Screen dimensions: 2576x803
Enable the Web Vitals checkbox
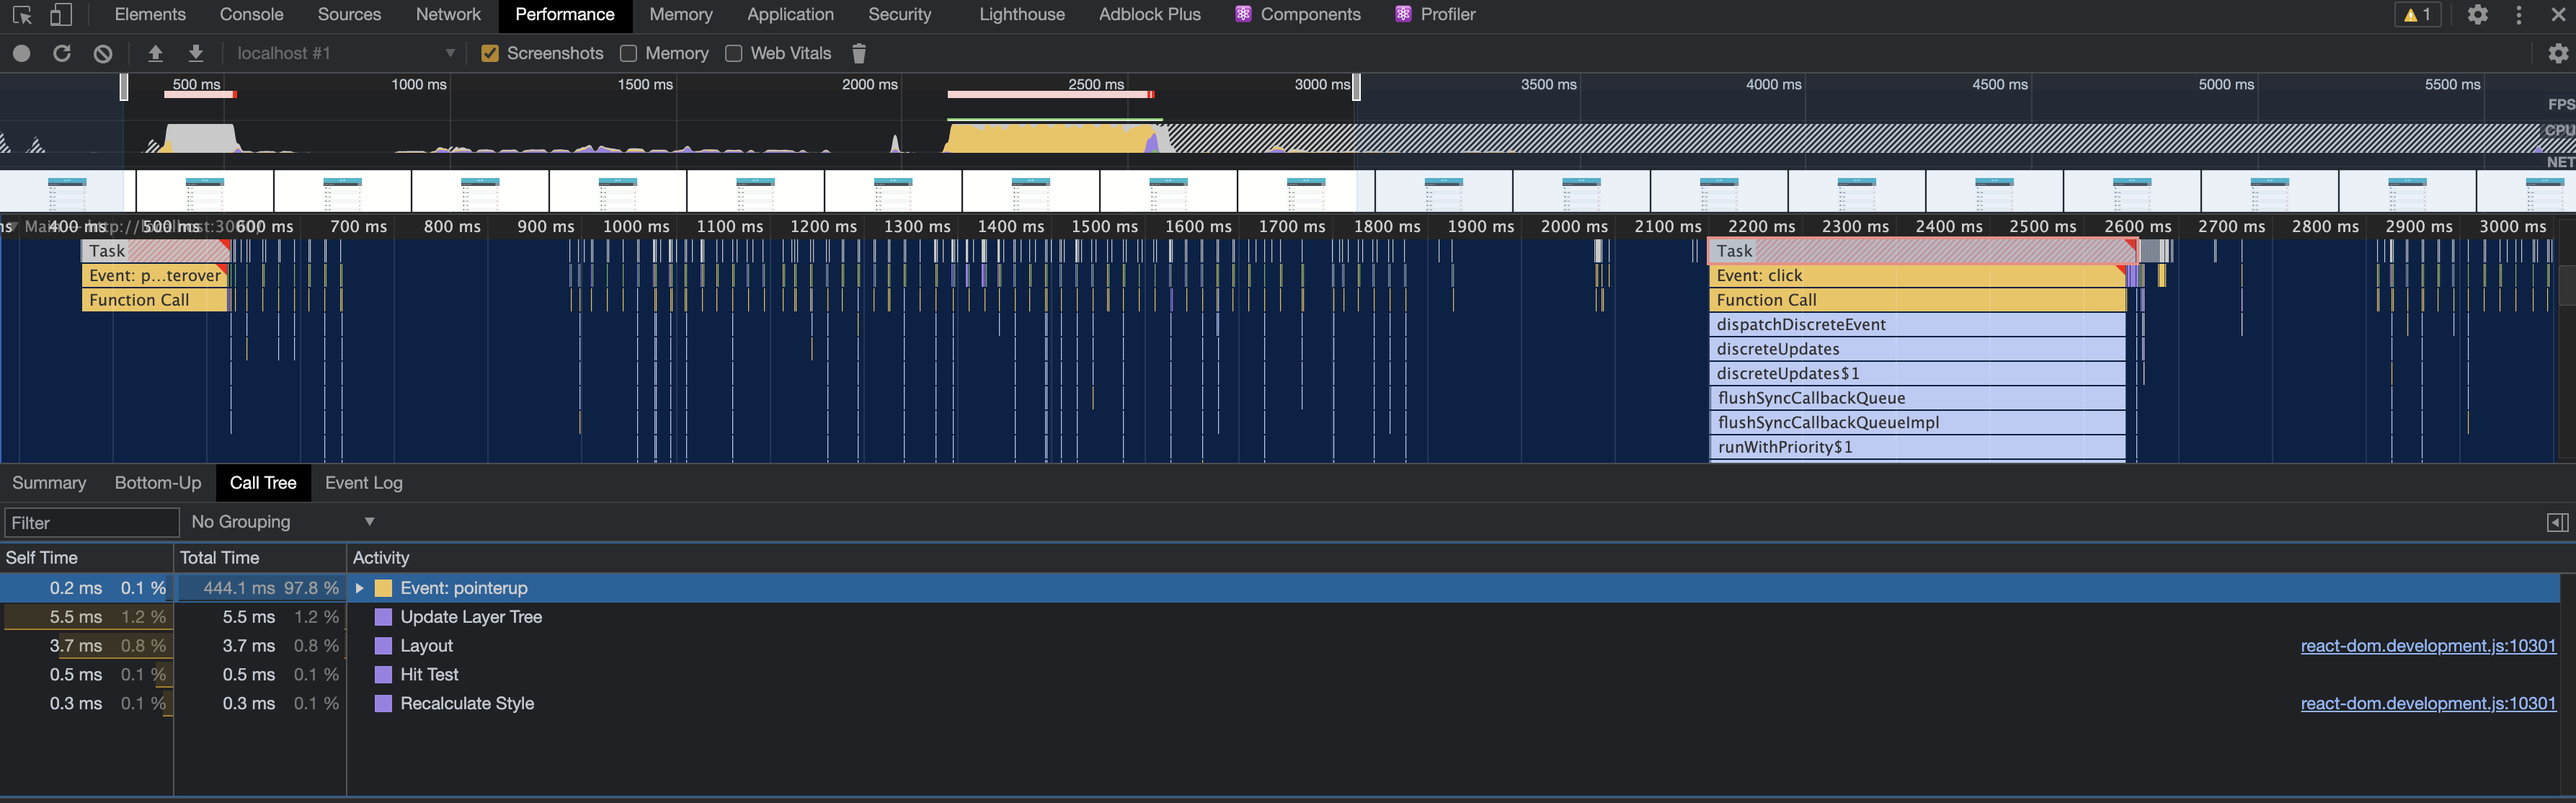click(x=733, y=53)
